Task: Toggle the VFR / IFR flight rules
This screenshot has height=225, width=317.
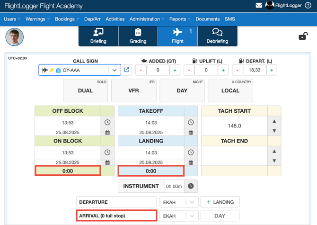Action: pyautogui.click(x=134, y=90)
